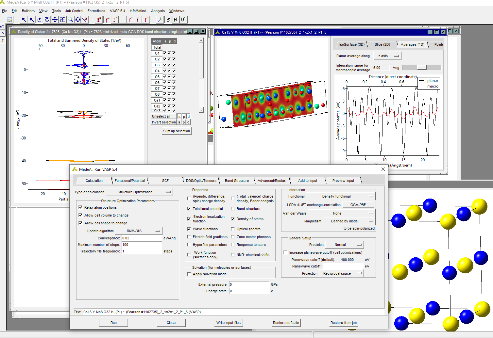Viewport: 493px width, 338px height.
Task: Open the Magnetism Defined by model dropdown
Action: coord(342,221)
